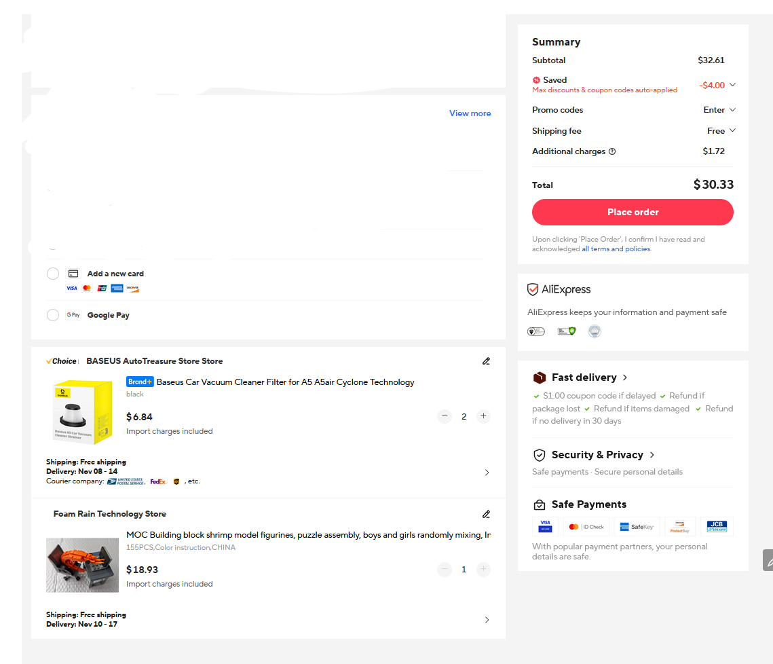The height and width of the screenshot is (664, 773).
Task: Open the MOC Building block shrimp model title
Action: (x=308, y=535)
